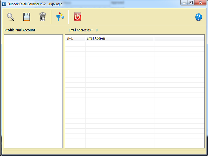Click the blank third column header
This screenshot has width=208, height=156.
tap(179, 38)
